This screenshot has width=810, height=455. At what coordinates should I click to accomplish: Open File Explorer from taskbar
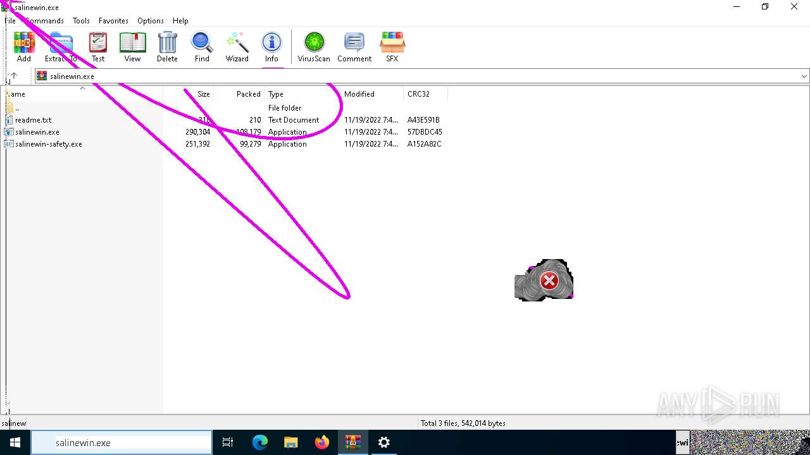point(290,442)
